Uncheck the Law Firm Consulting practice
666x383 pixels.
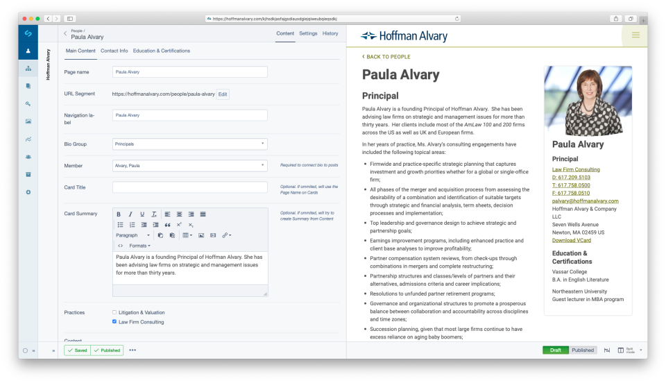pos(114,322)
